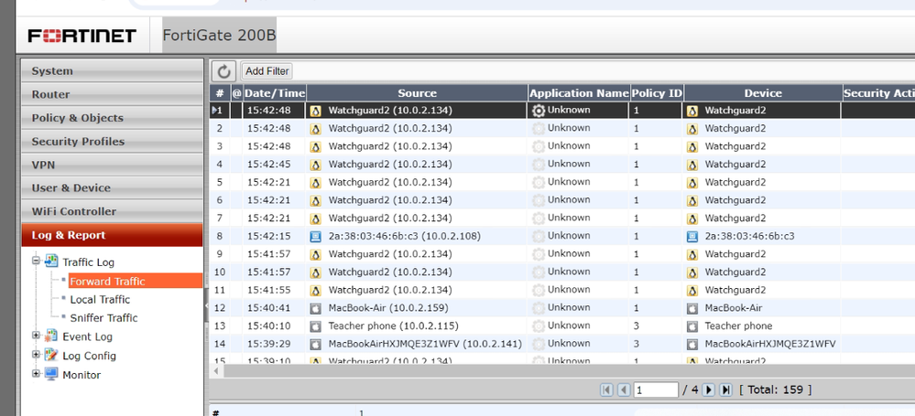Click the gear icon in row 1 Application
This screenshot has width=915, height=416.
point(538,111)
